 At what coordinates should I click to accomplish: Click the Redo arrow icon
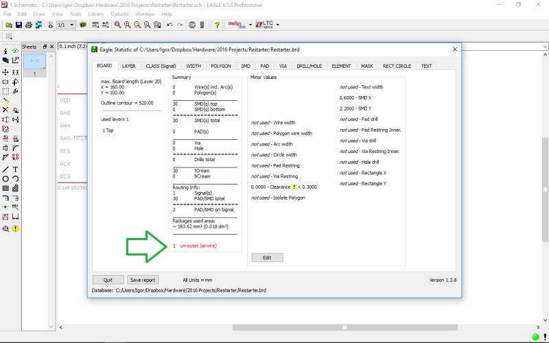[x=180, y=25]
